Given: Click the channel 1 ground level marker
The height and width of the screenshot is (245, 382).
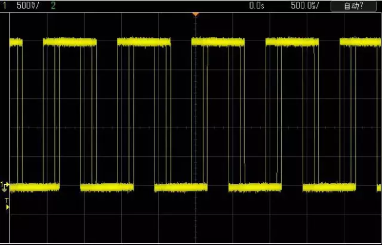Looking at the screenshot, I should pyautogui.click(x=5, y=186).
